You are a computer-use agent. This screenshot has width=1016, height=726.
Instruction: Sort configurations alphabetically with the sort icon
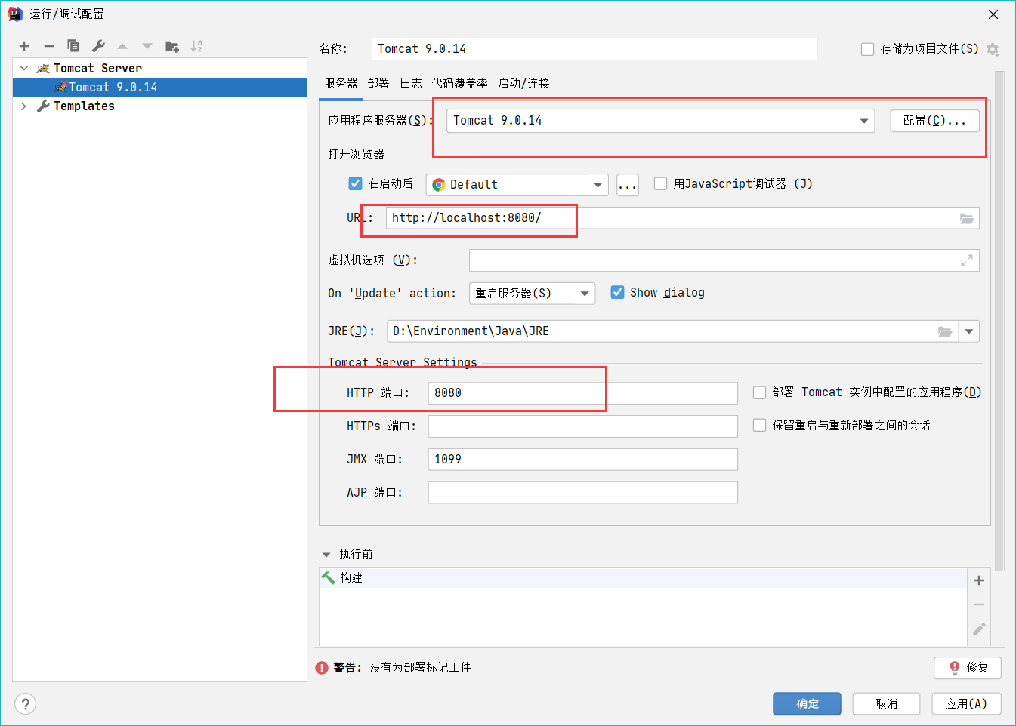[196, 46]
